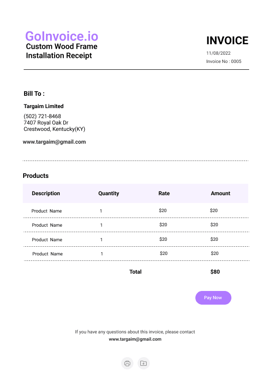Click the print icon at the bottom
This screenshot has height=384, width=271.
pyautogui.click(x=127, y=363)
